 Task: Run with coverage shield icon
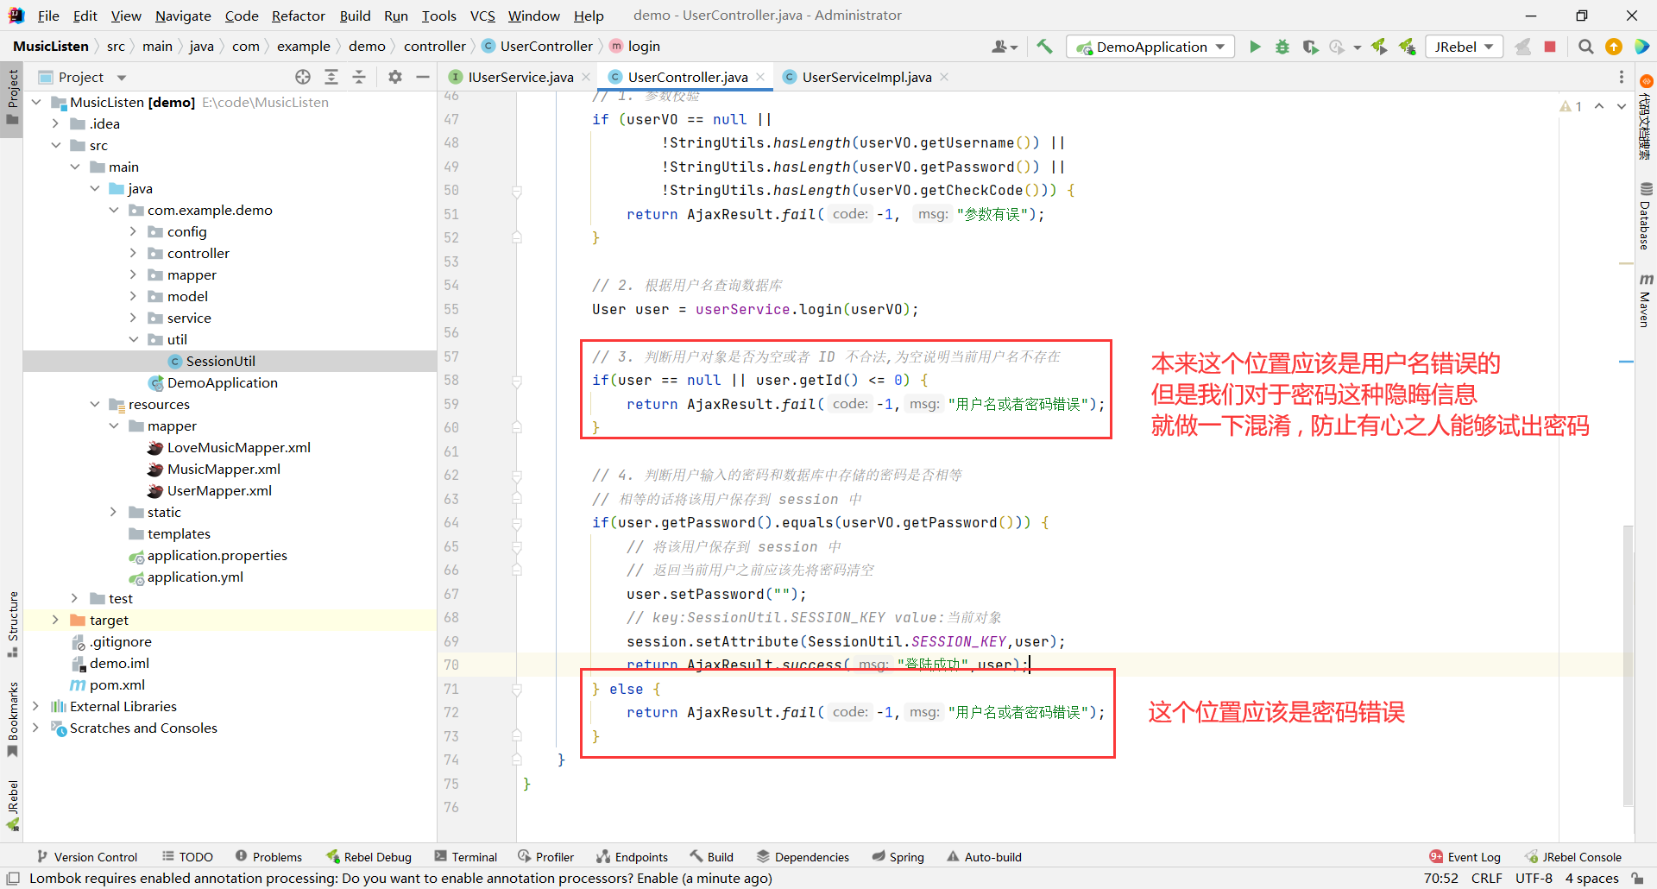click(x=1310, y=47)
